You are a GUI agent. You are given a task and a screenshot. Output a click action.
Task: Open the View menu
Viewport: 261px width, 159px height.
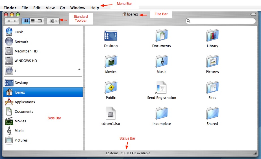click(x=50, y=8)
